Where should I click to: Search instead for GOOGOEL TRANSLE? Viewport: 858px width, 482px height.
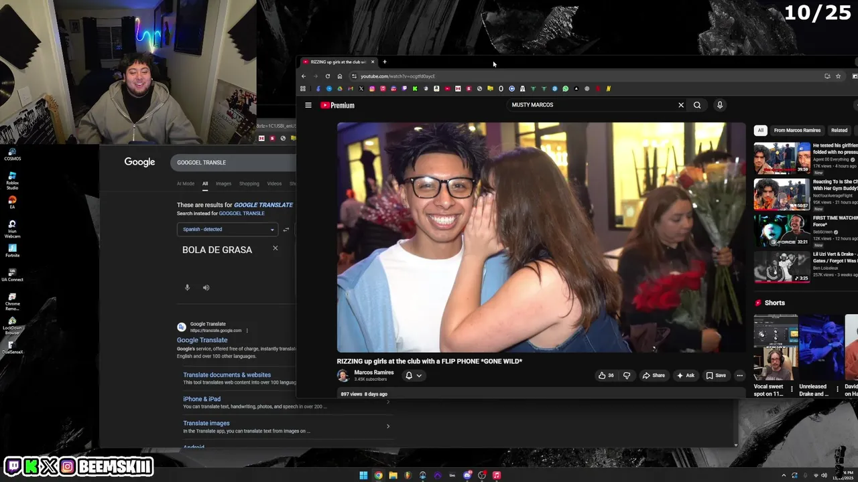click(241, 214)
